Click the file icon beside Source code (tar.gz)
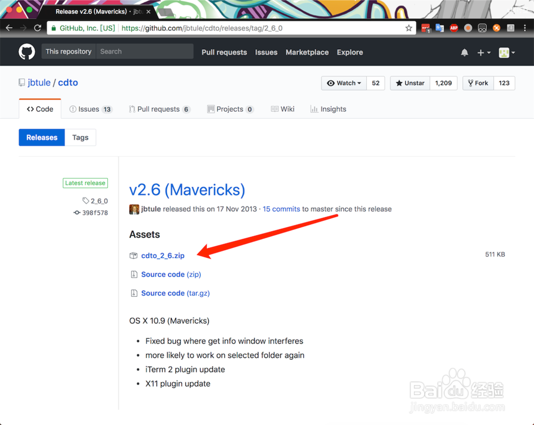The width and height of the screenshot is (534, 425). click(x=134, y=293)
